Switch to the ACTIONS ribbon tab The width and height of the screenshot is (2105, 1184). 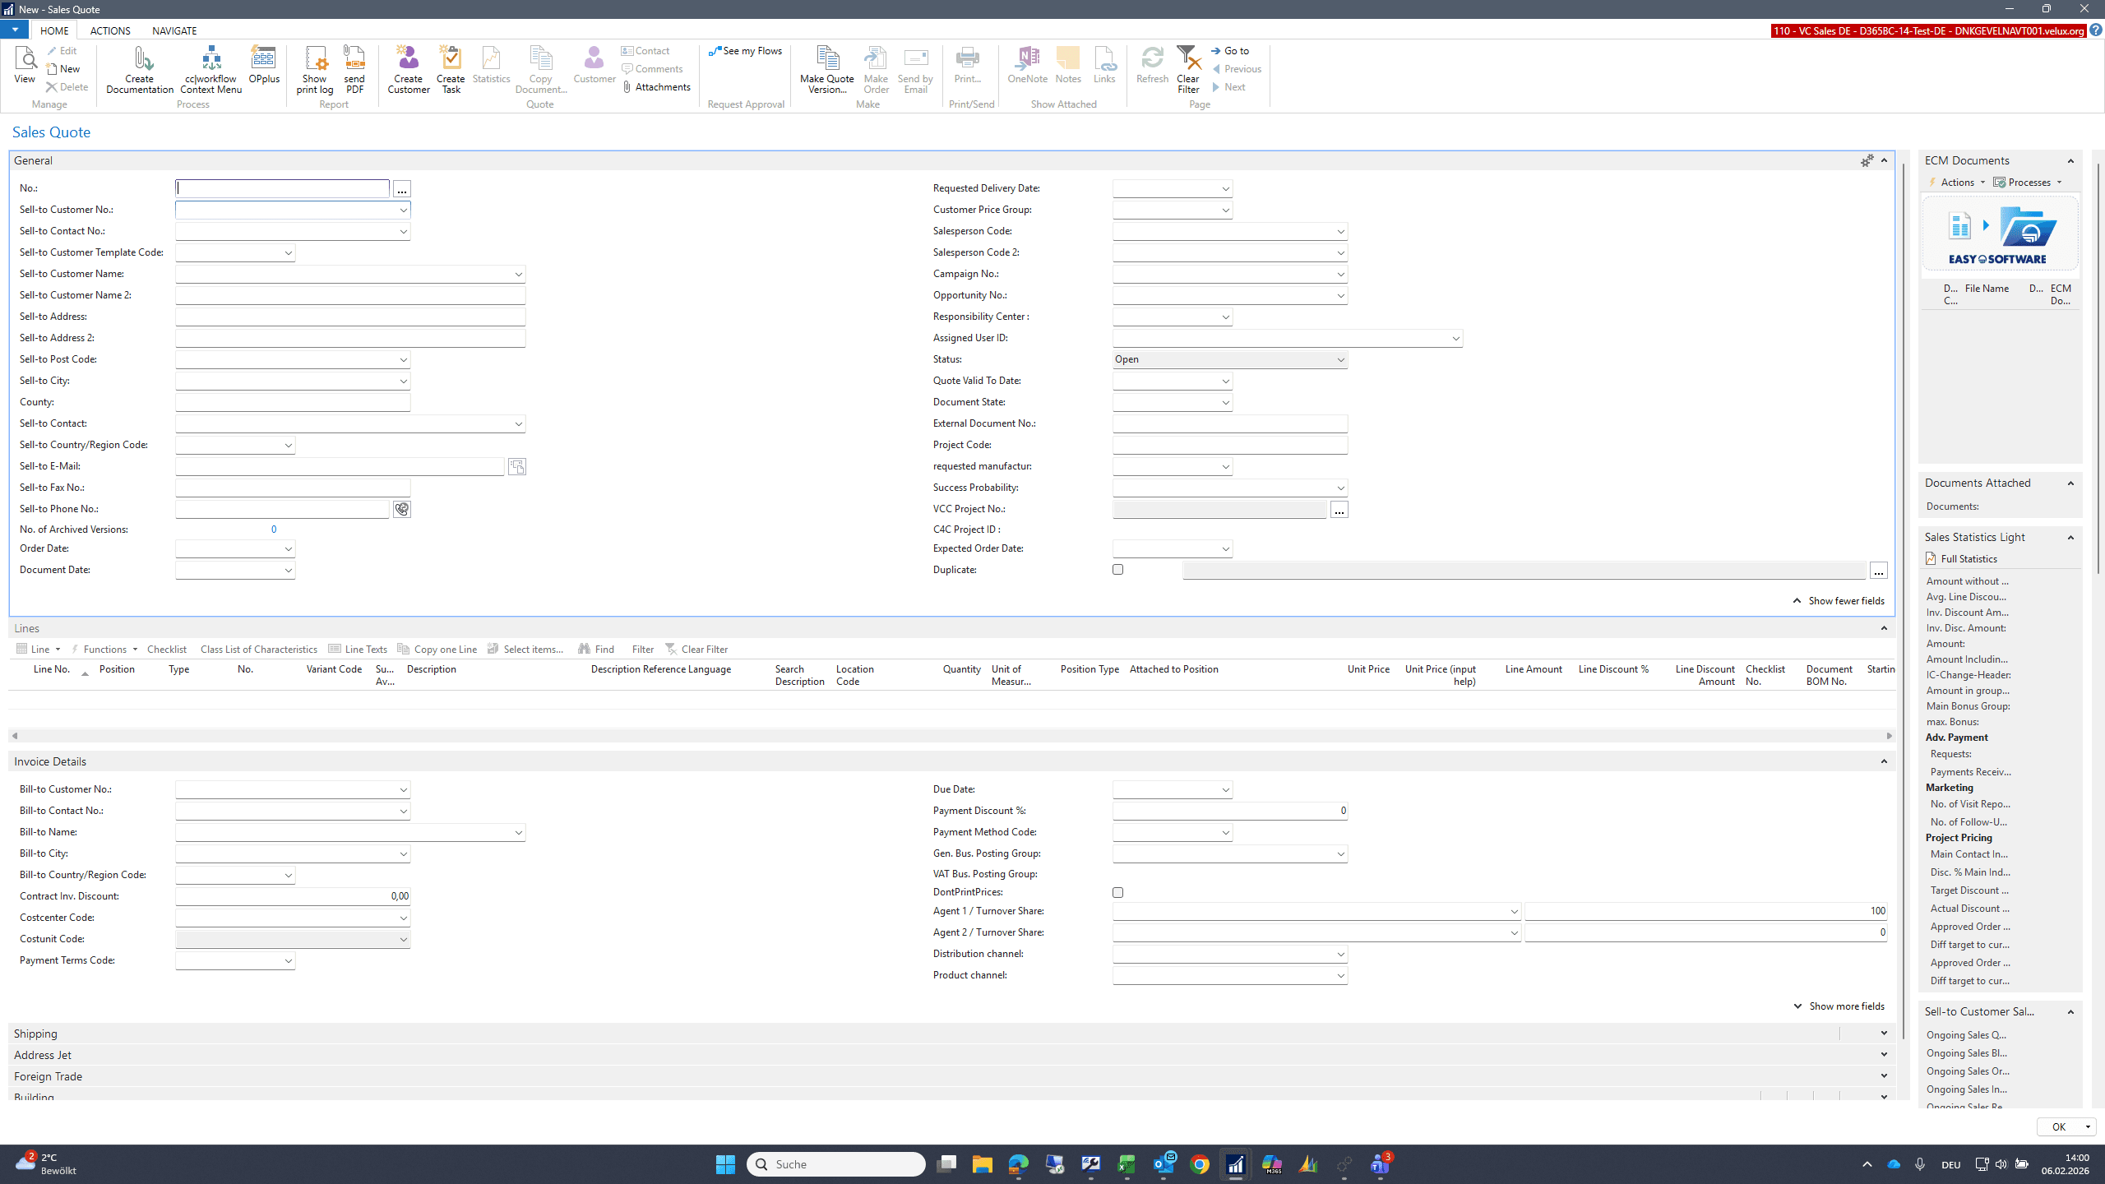(110, 30)
